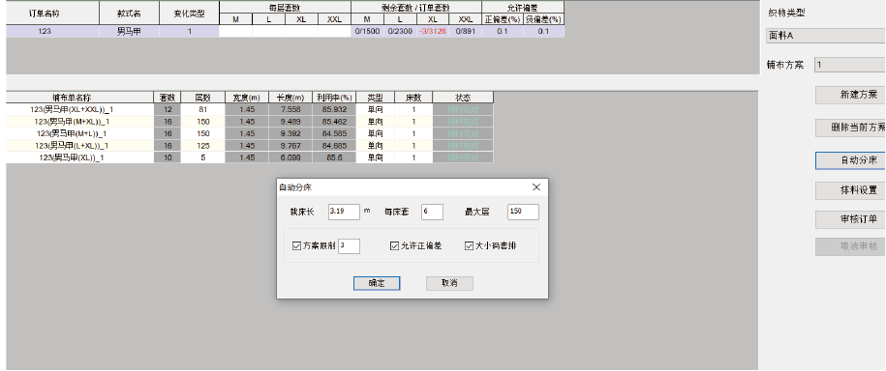Click the 新建方案 button

point(850,95)
